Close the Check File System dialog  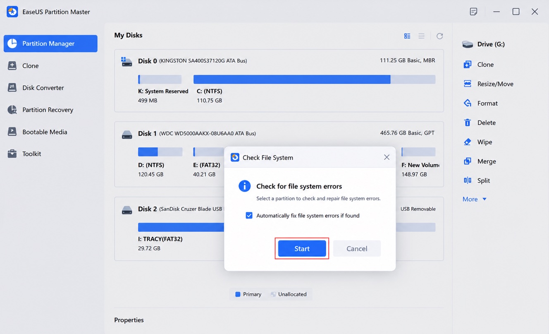(387, 157)
